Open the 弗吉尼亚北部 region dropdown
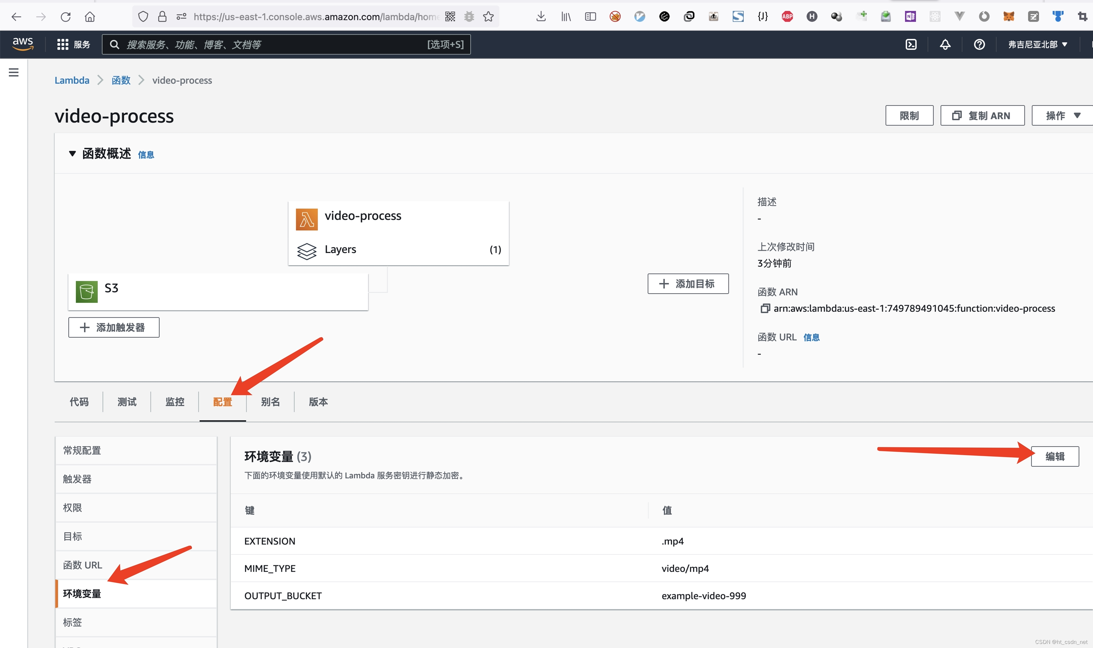The image size is (1093, 648). pyautogui.click(x=1038, y=44)
